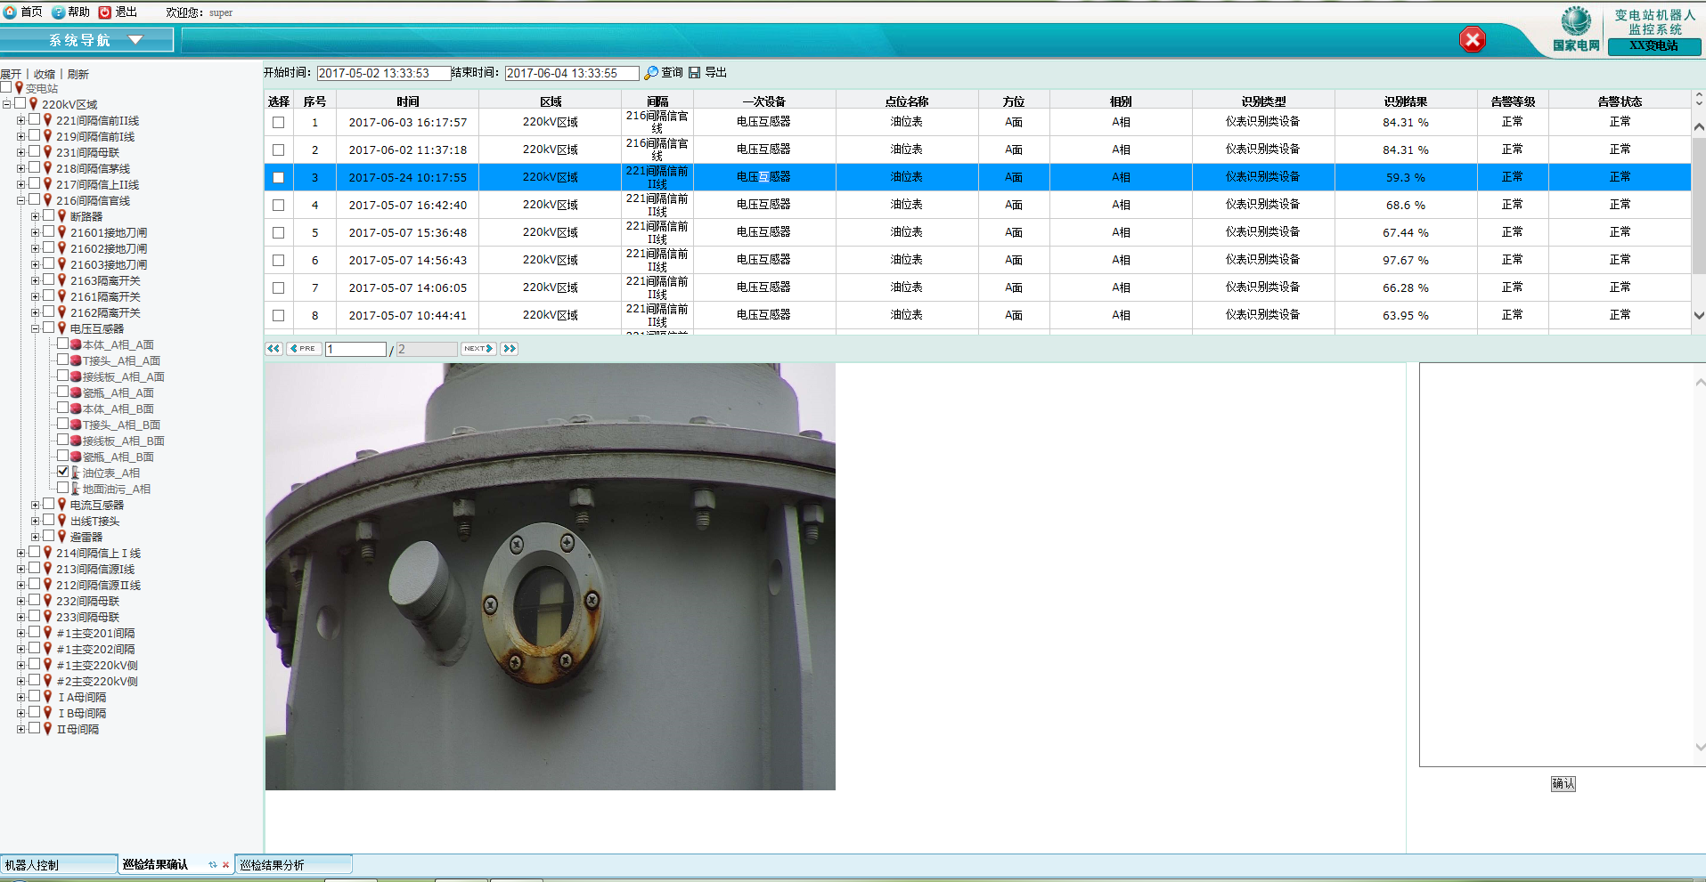Image resolution: width=1706 pixels, height=882 pixels.
Task: Click the NEXT page button
Action: [x=478, y=349]
